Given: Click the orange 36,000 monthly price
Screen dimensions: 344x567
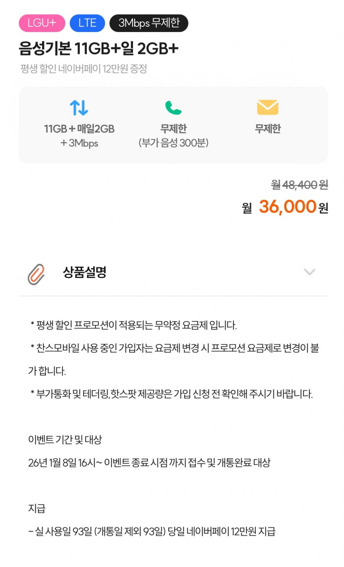Looking at the screenshot, I should click(x=287, y=207).
